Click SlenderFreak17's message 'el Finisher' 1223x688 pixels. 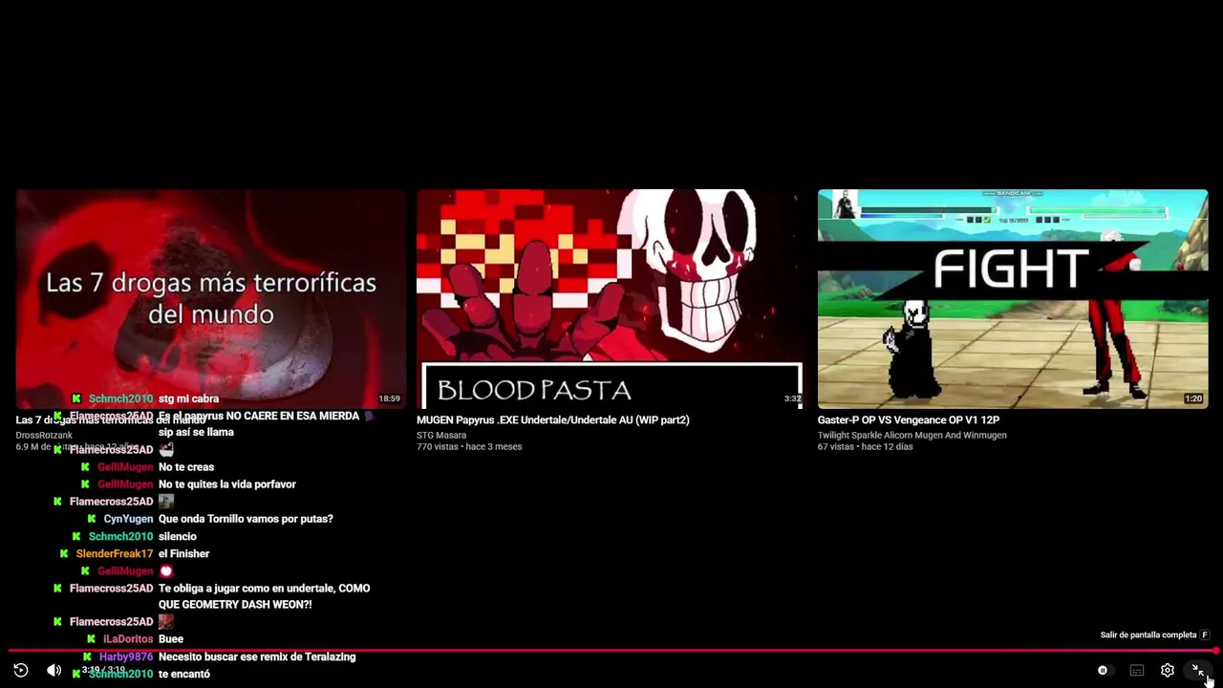(x=183, y=554)
